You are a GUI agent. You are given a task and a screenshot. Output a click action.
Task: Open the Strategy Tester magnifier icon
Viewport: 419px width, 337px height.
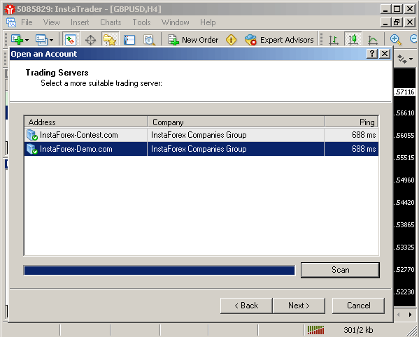point(149,40)
